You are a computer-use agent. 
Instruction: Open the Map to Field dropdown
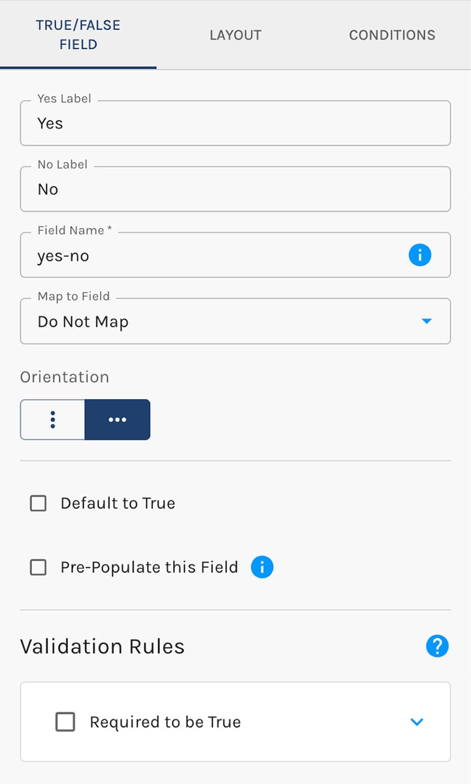(x=235, y=321)
